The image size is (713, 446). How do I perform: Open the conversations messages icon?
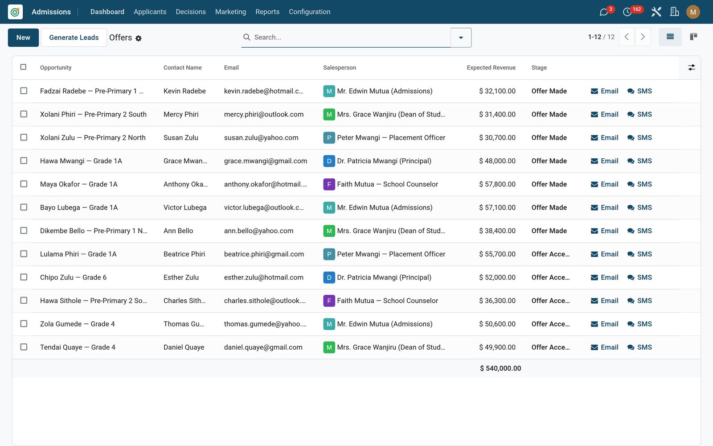click(x=604, y=12)
